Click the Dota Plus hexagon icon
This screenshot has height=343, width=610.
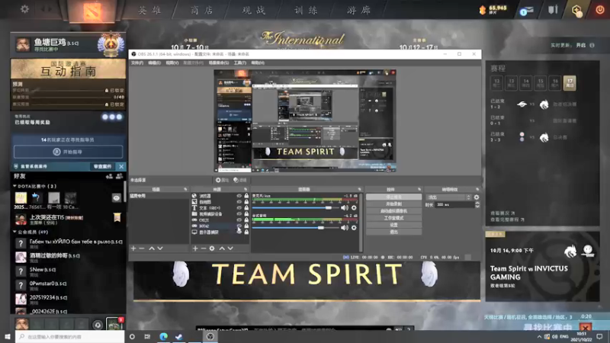577,10
